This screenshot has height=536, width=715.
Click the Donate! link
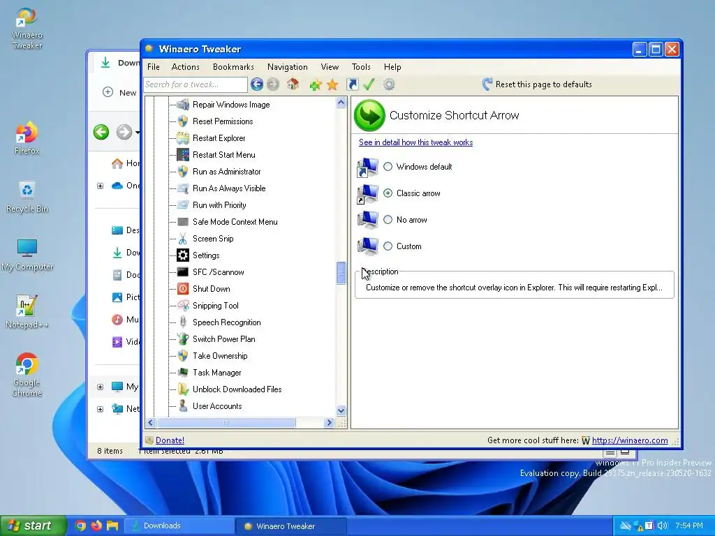[170, 440]
